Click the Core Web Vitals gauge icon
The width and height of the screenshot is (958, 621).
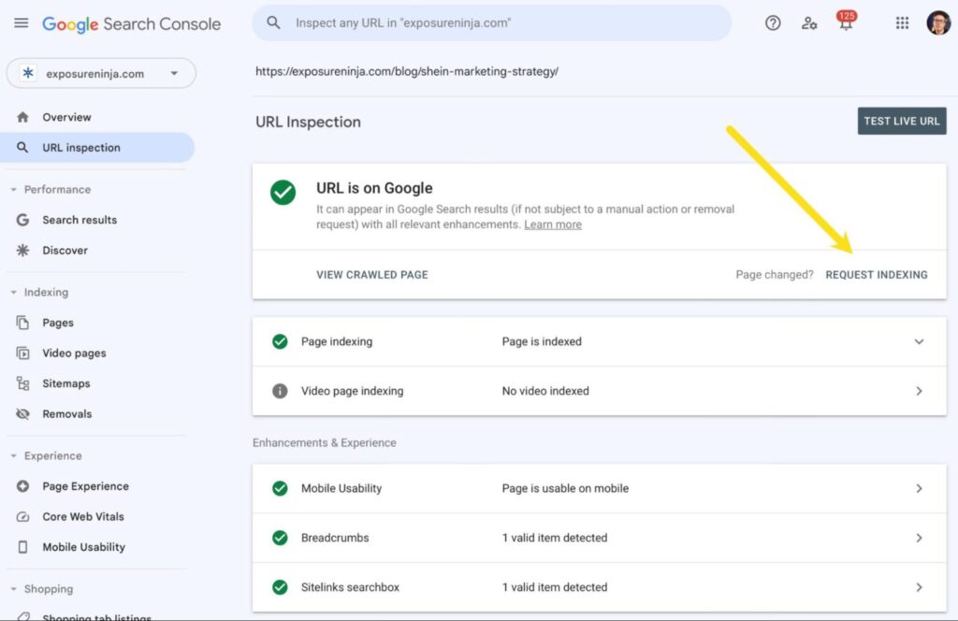22,516
